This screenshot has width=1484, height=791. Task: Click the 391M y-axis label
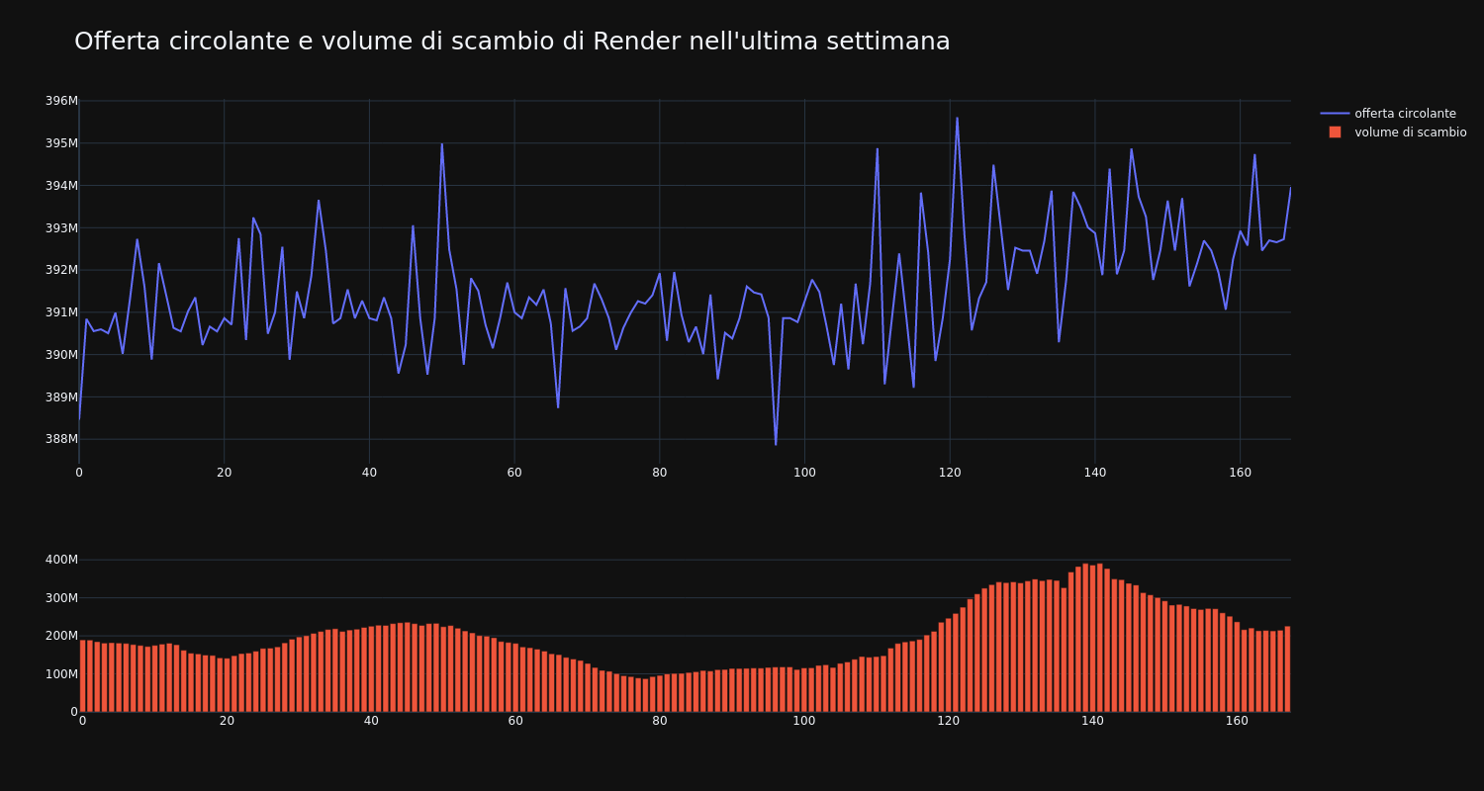coord(61,312)
